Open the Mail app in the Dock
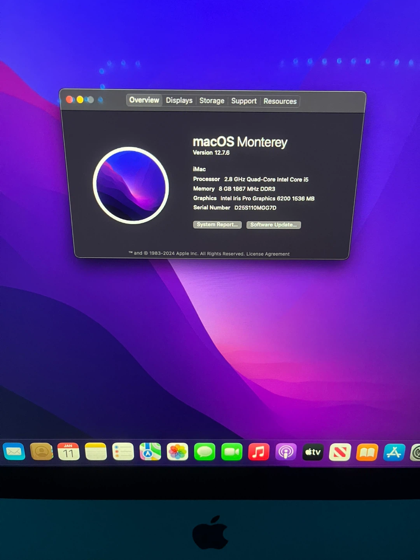The height and width of the screenshot is (560, 420). (x=14, y=452)
